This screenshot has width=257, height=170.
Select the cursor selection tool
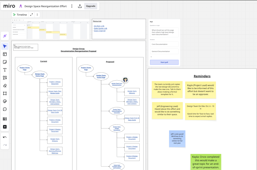click(x=5, y=46)
